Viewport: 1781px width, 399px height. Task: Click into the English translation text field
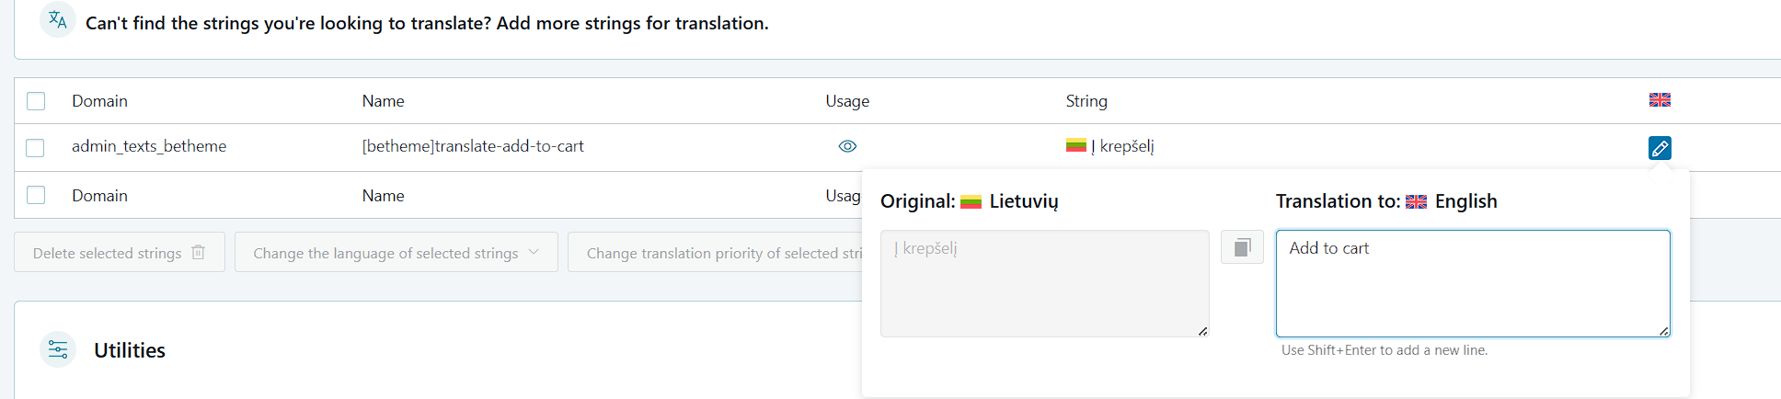[1472, 283]
